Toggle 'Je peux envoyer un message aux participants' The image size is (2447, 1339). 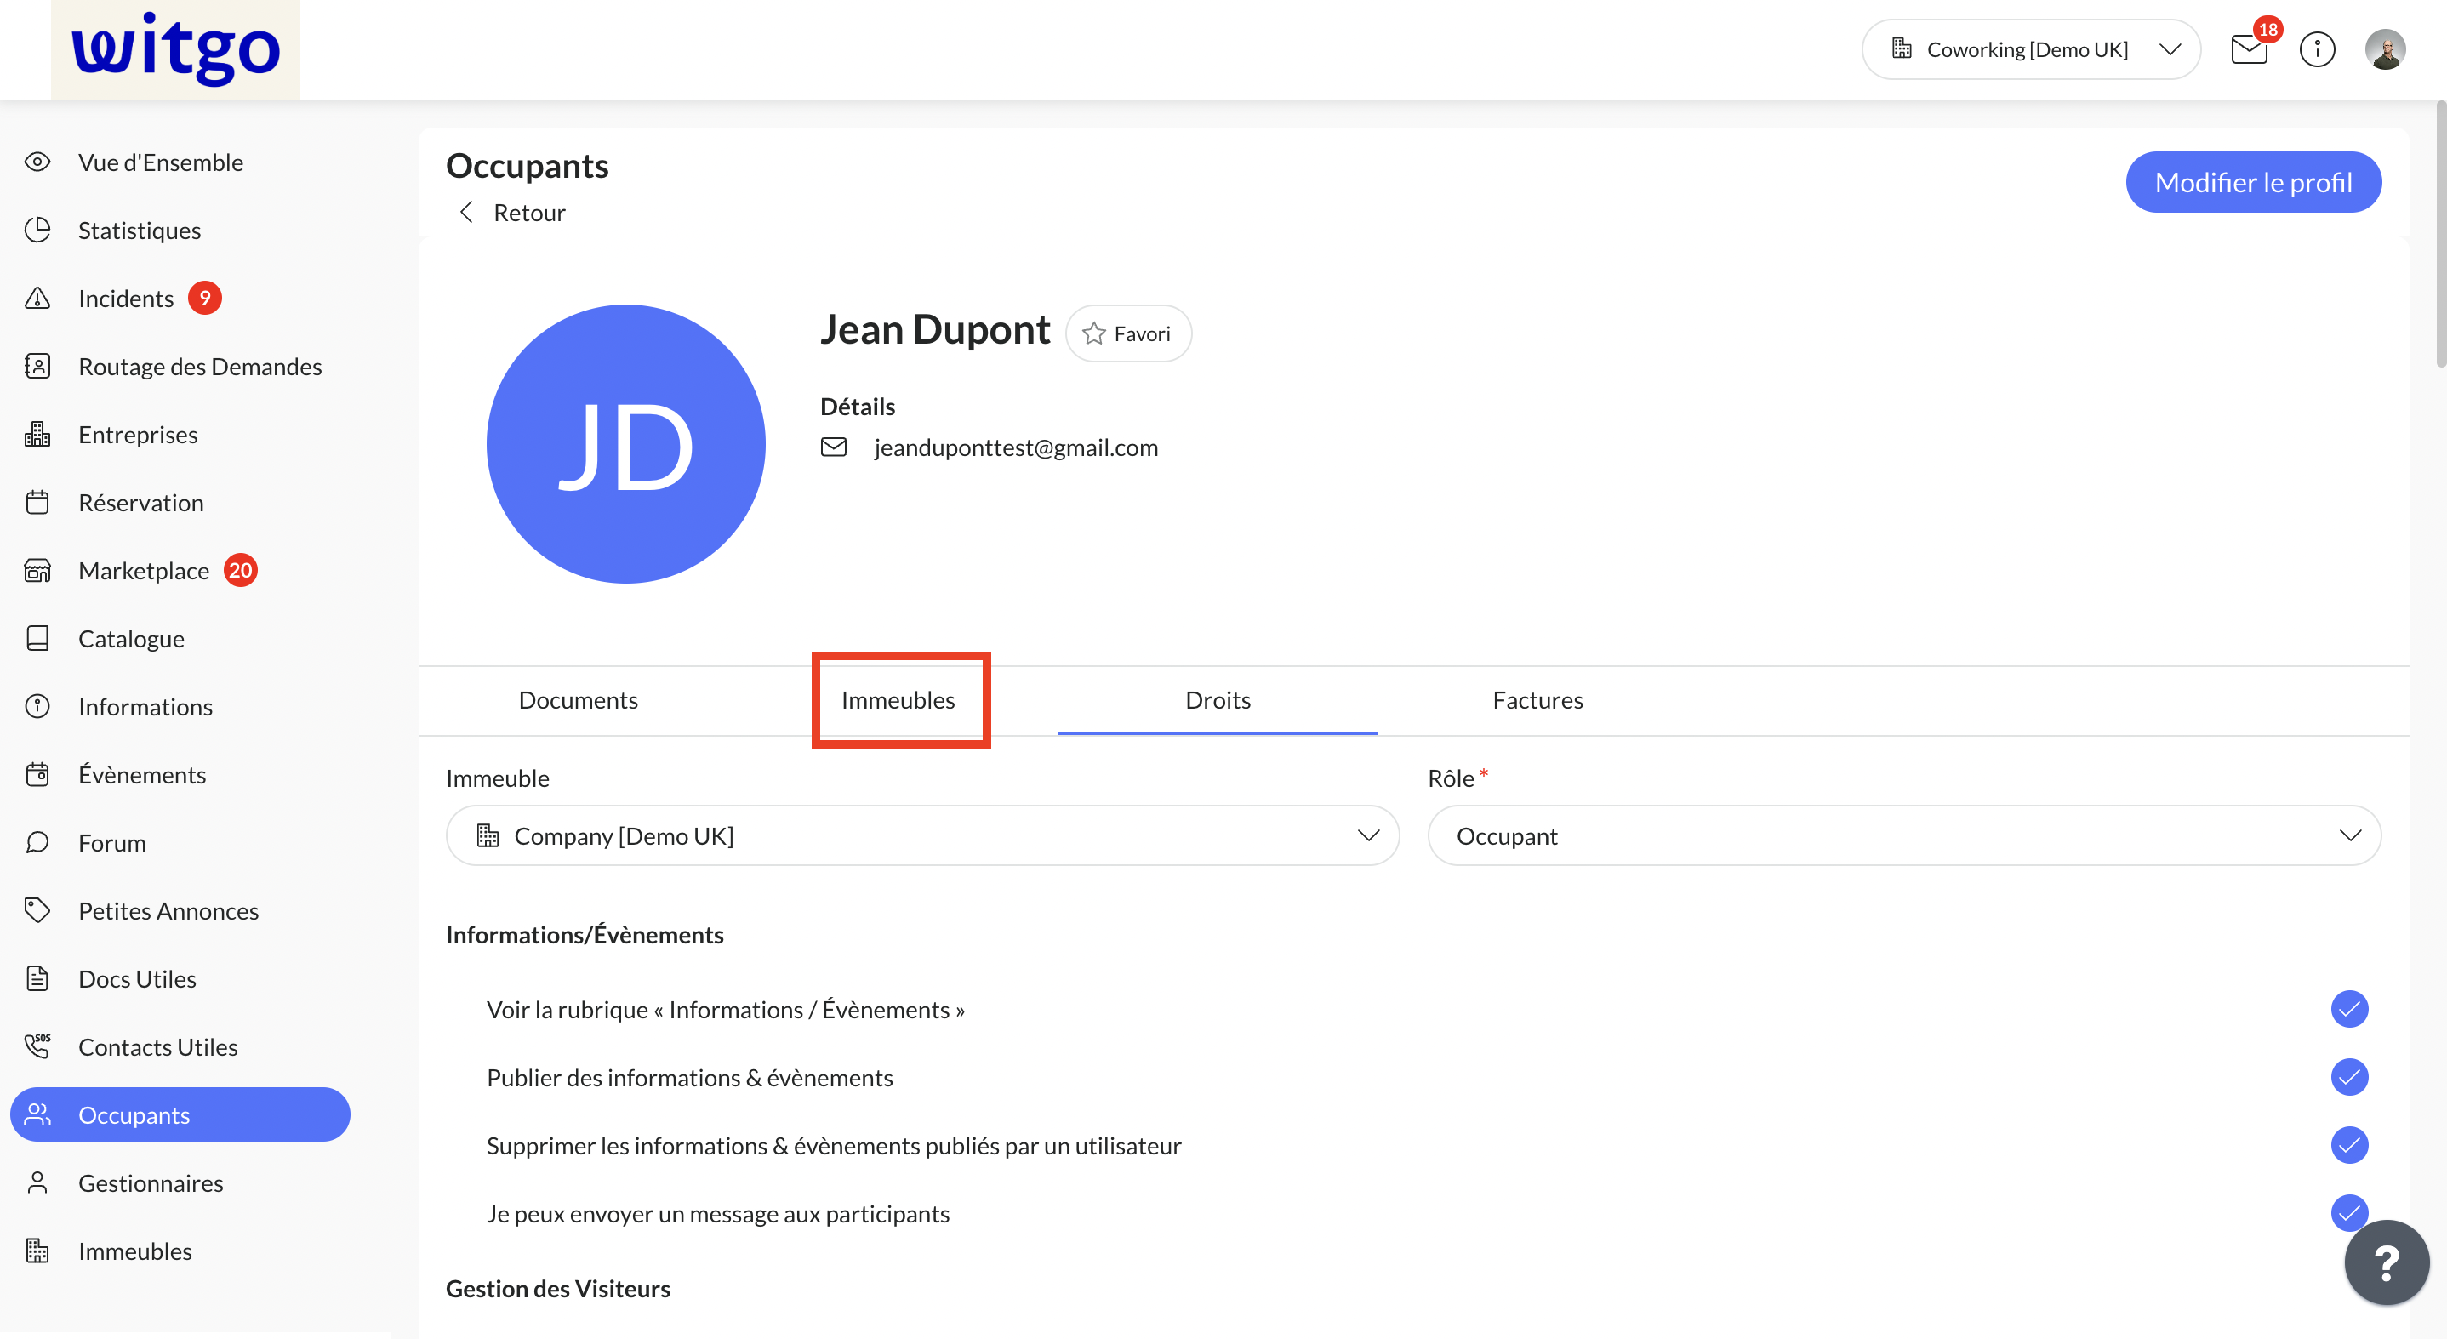pyautogui.click(x=2349, y=1213)
